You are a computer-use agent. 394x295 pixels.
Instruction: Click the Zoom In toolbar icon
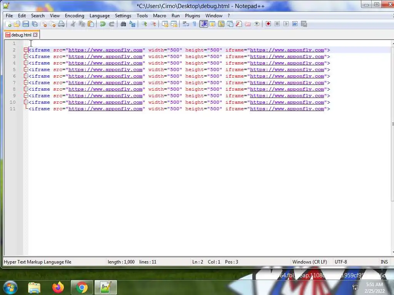pyautogui.click(x=144, y=24)
